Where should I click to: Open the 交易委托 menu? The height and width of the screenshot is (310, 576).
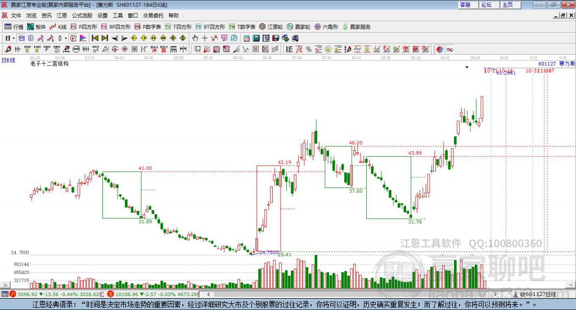tap(153, 15)
